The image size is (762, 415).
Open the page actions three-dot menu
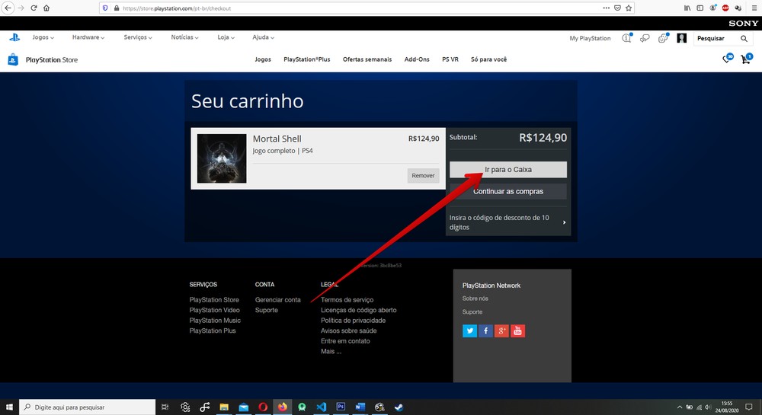click(x=606, y=8)
